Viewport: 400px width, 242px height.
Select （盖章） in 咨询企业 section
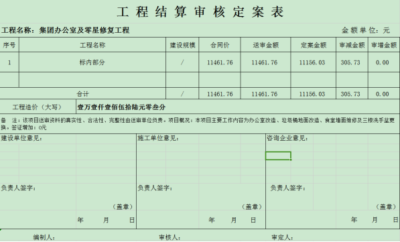click(386, 206)
